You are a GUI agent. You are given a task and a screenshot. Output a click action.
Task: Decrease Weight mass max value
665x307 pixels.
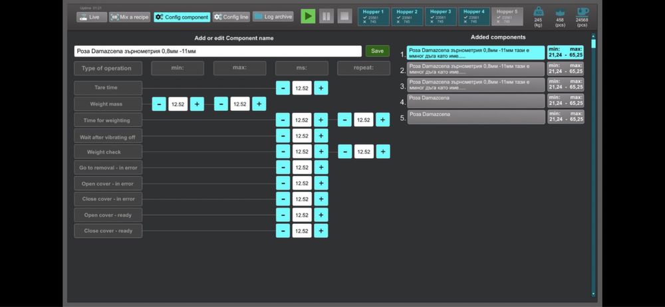click(x=221, y=104)
